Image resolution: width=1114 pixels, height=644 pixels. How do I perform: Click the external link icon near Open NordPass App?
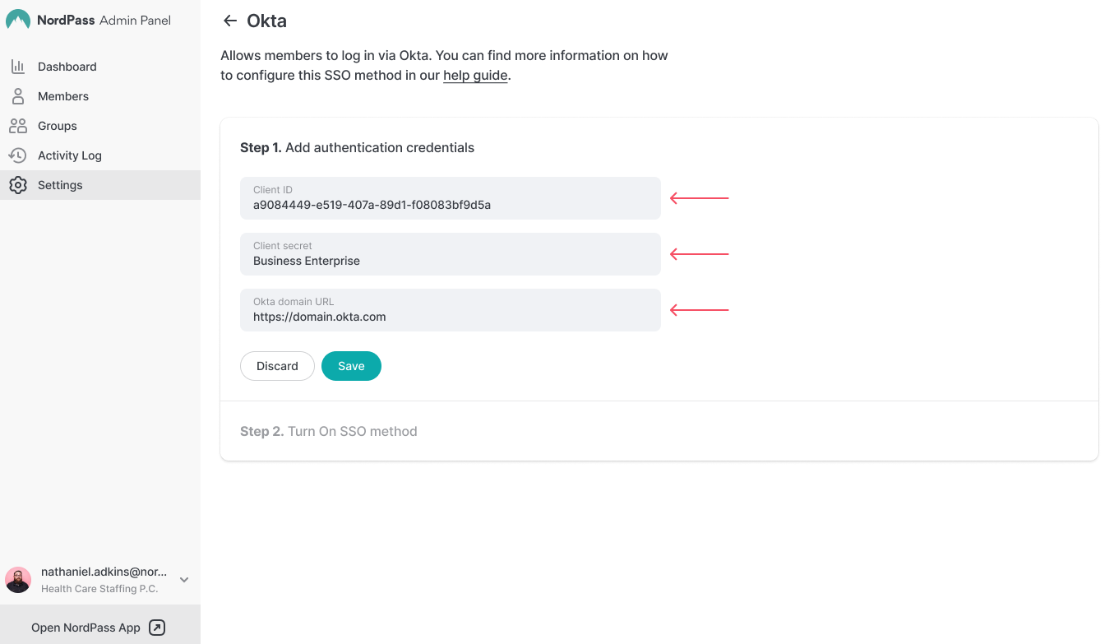[x=157, y=628]
